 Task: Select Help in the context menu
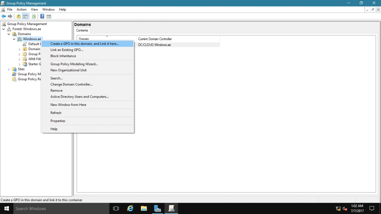[87, 129]
